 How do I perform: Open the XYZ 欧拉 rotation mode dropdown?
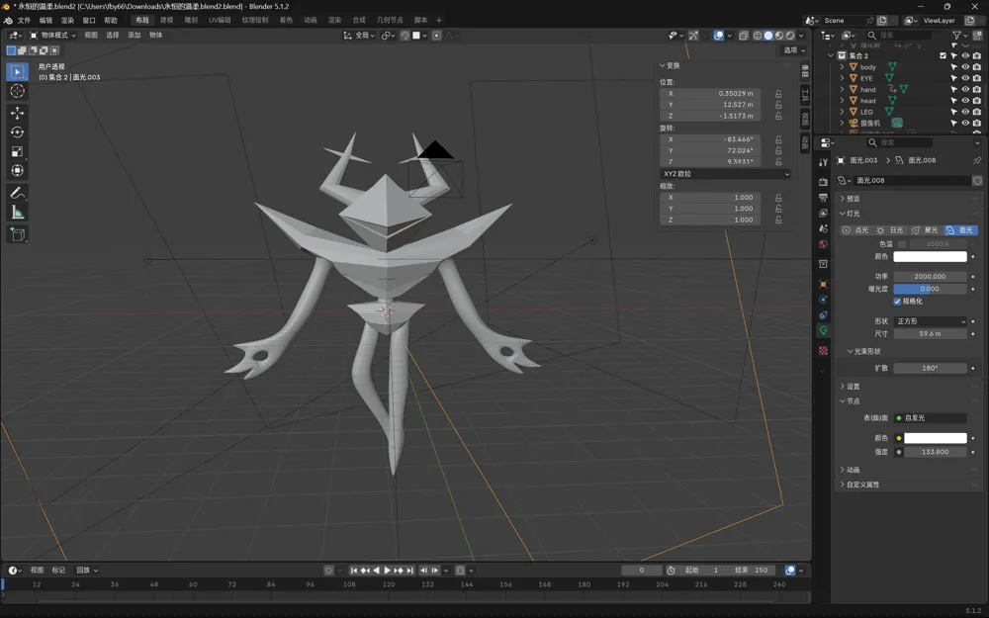point(725,173)
